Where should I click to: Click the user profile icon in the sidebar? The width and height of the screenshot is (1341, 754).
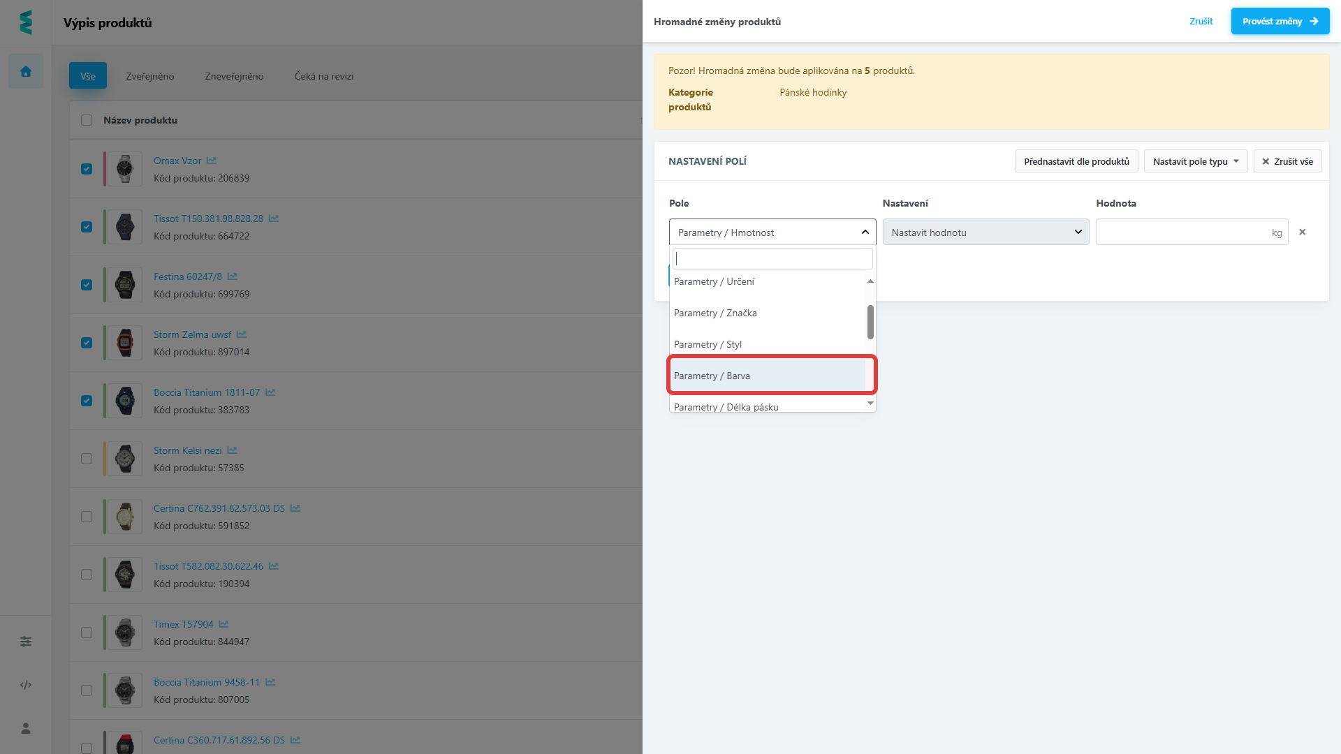pyautogui.click(x=26, y=728)
